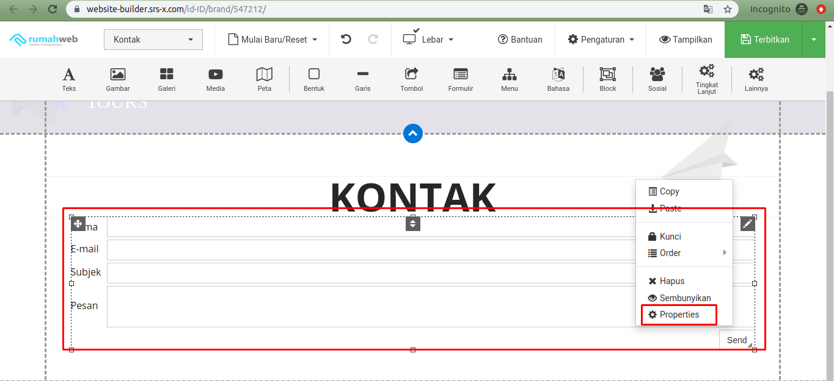
Task: Click the blue collapse arrow circle
Action: (413, 134)
